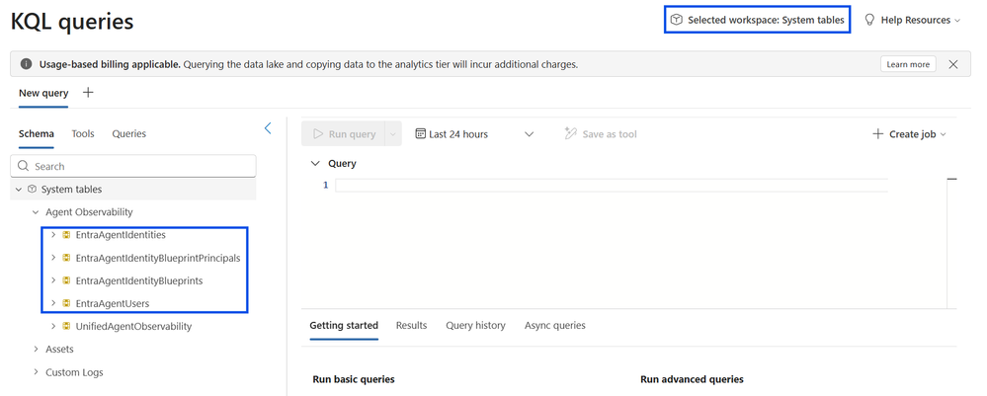Image resolution: width=987 pixels, height=396 pixels.
Task: Click the System tables cube icon
Action: click(32, 190)
